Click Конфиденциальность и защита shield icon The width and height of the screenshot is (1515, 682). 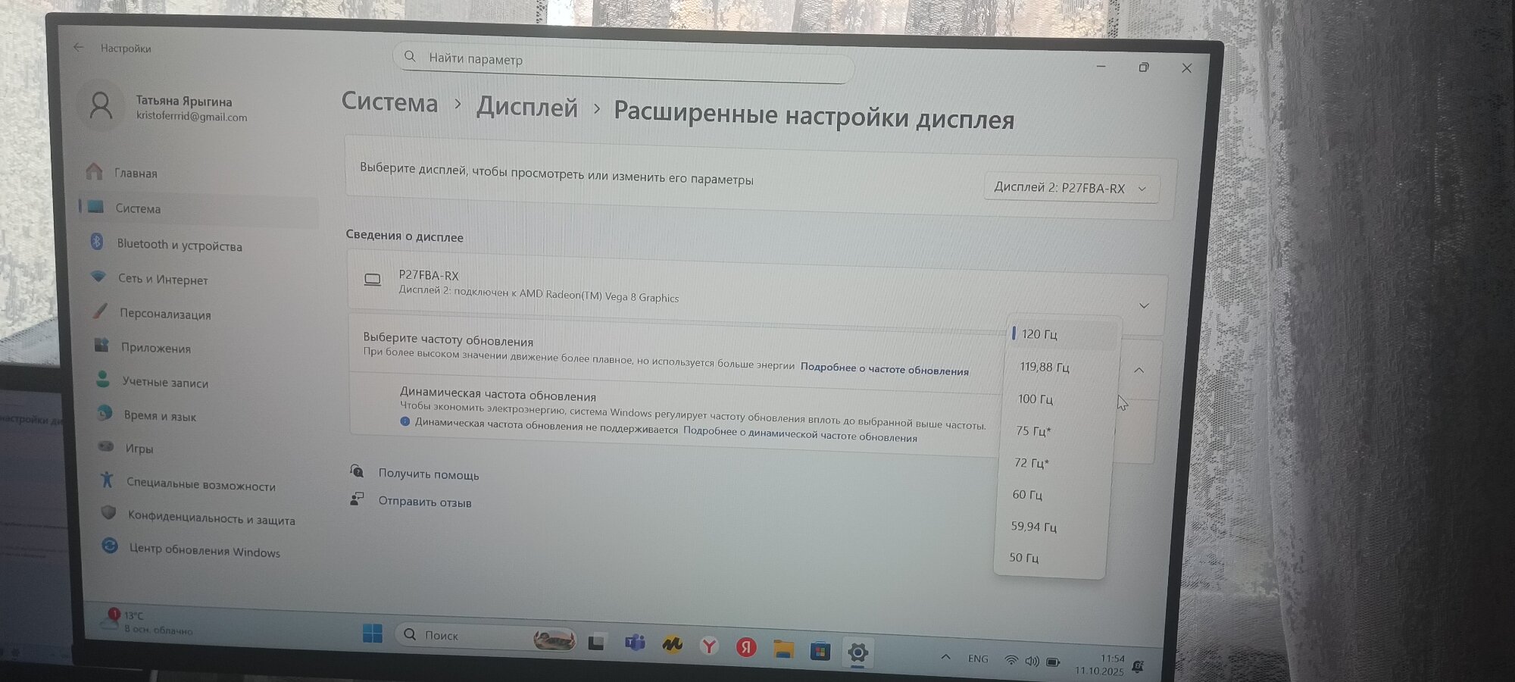(x=108, y=513)
